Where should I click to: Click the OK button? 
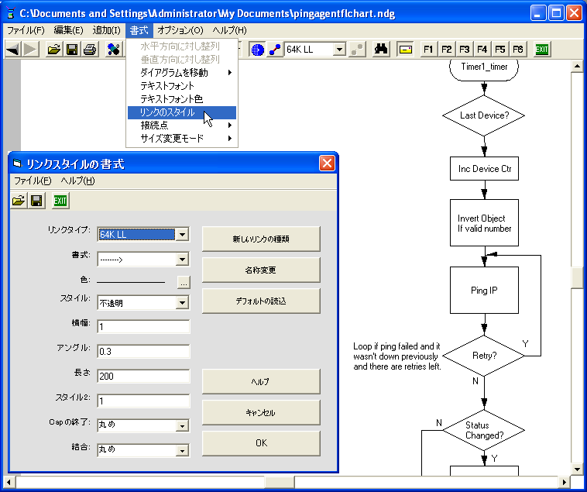pos(261,443)
